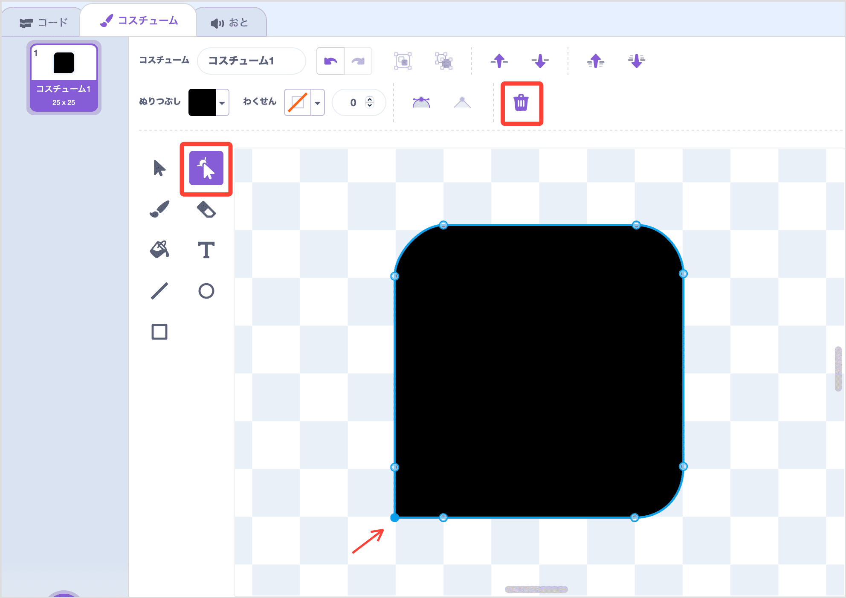Activate the Reshape tool
Viewport: 846px width, 598px height.
tap(206, 168)
